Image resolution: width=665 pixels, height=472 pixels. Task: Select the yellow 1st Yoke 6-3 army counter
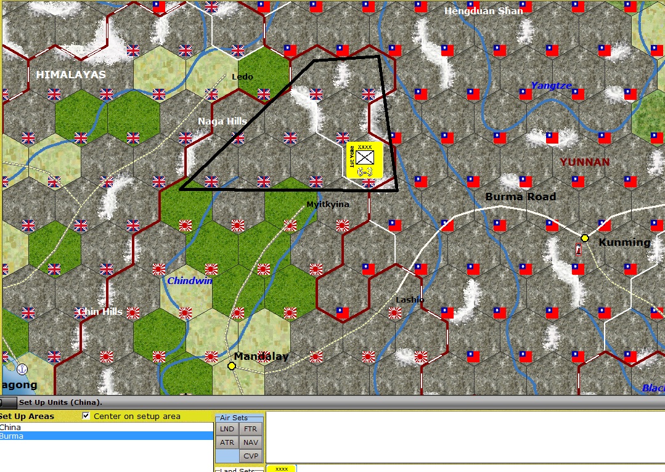pos(365,158)
